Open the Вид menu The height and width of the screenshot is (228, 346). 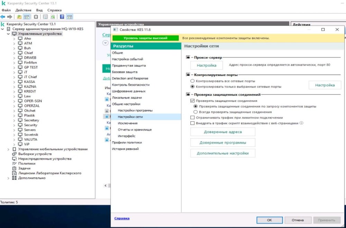coord(39,10)
